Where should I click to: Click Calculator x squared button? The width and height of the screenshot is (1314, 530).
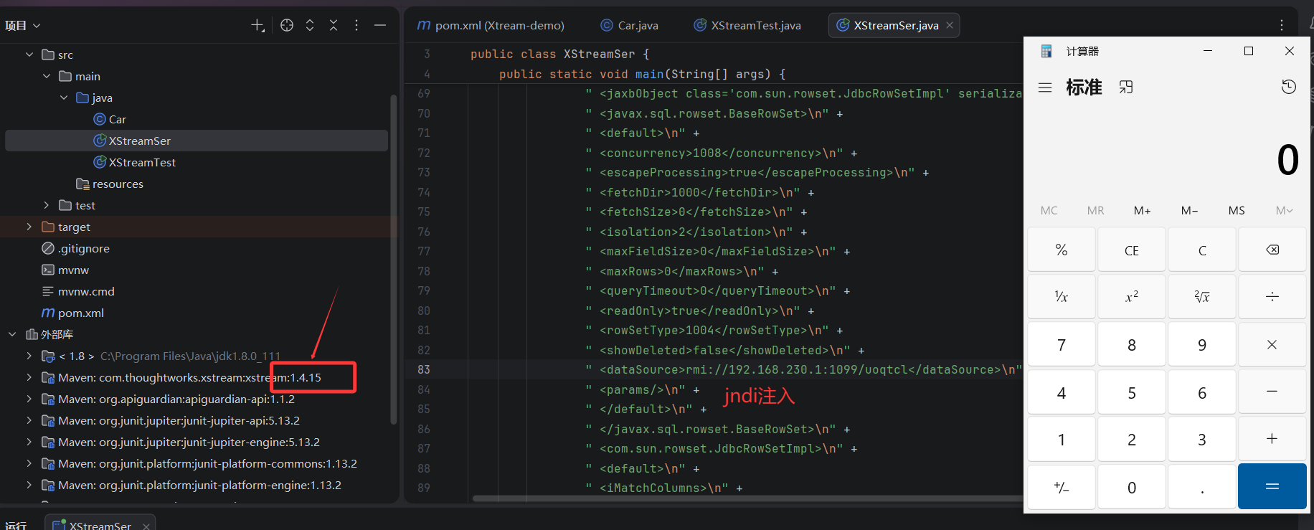[x=1132, y=297]
